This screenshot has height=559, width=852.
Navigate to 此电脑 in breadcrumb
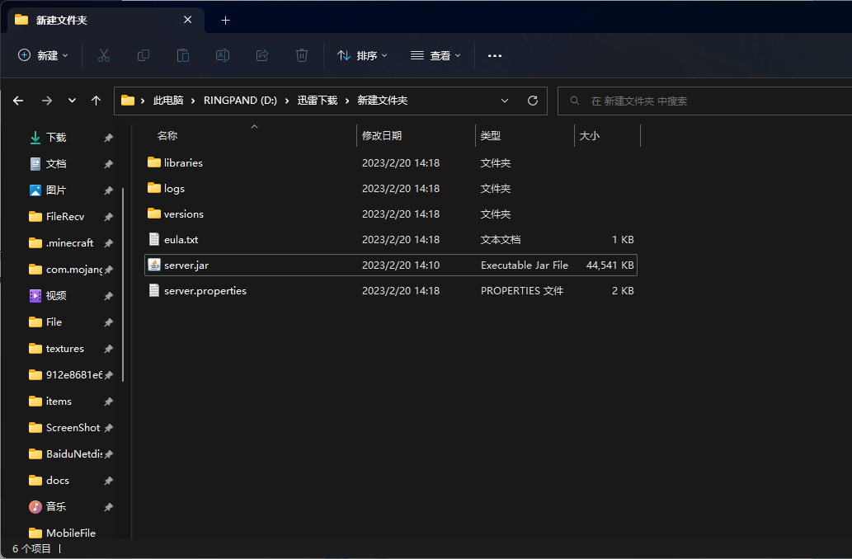[168, 101]
